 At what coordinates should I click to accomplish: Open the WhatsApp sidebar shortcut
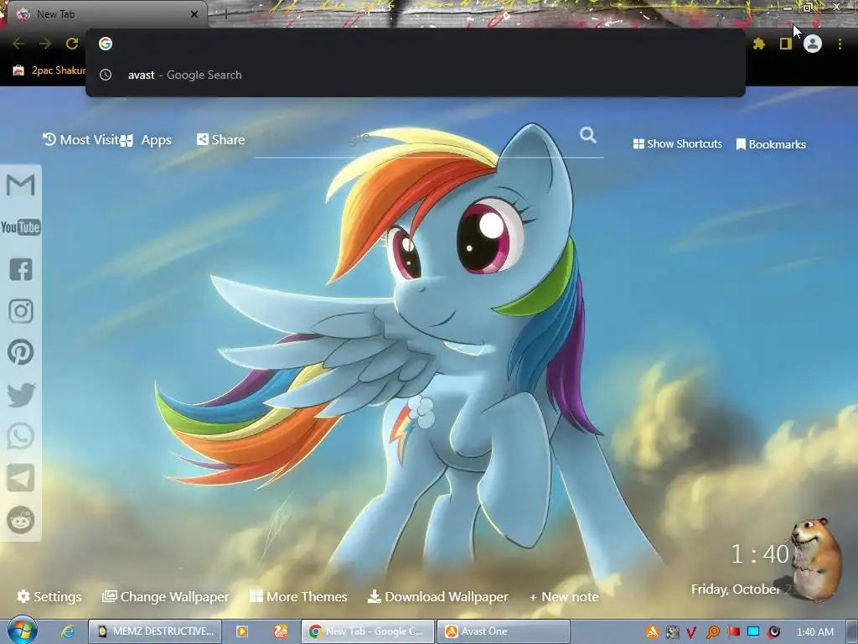21,436
